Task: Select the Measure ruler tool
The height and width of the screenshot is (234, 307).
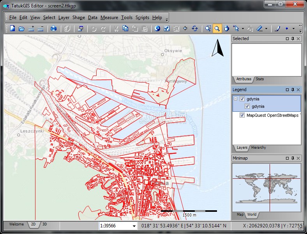Action: (x=259, y=28)
